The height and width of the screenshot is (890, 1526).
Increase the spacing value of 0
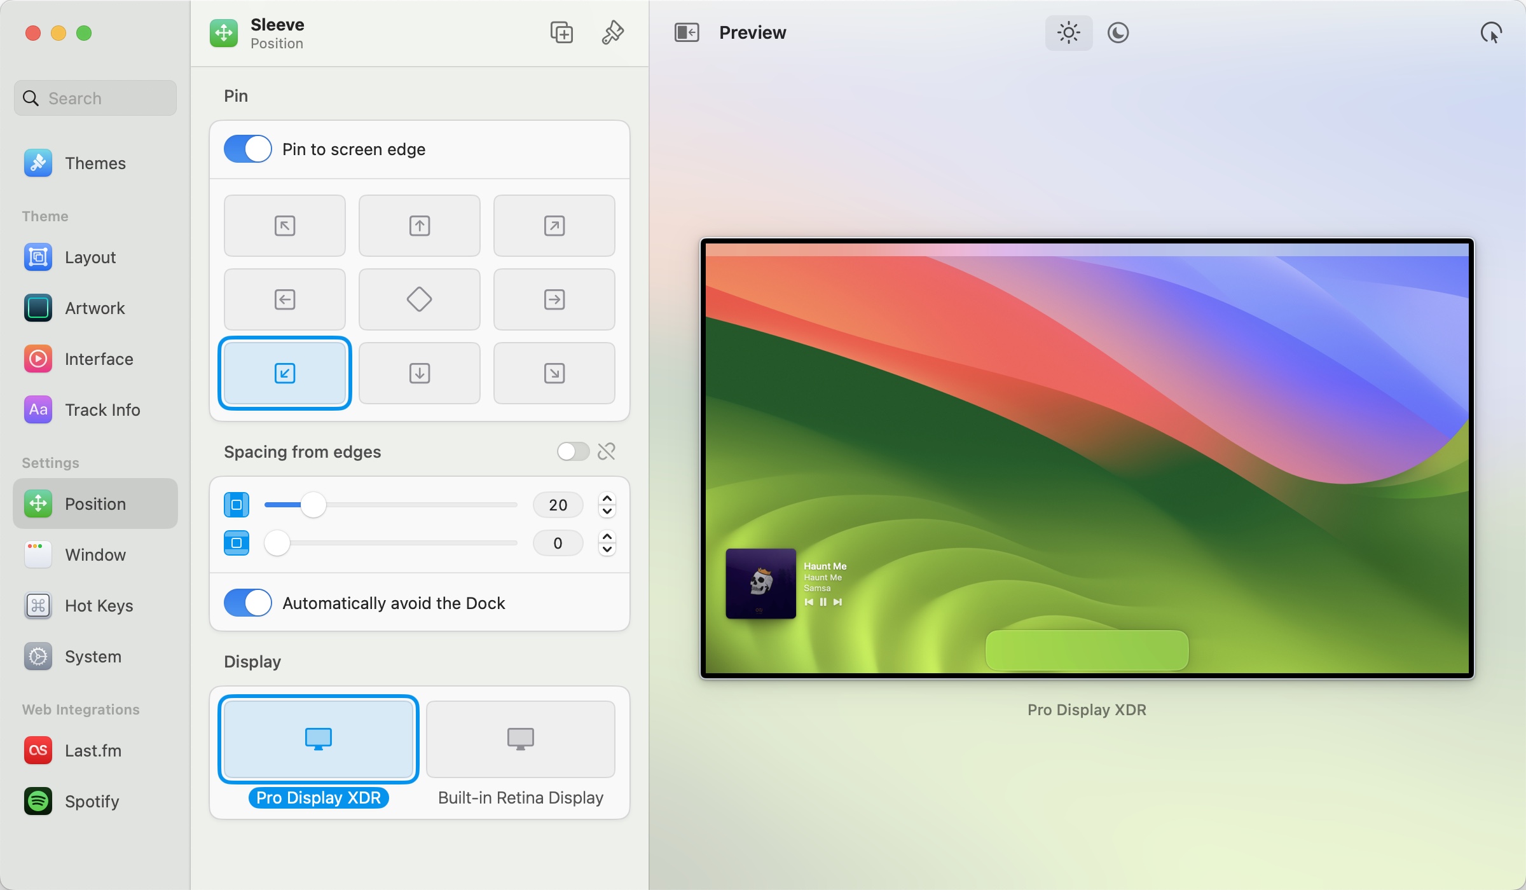coord(607,537)
